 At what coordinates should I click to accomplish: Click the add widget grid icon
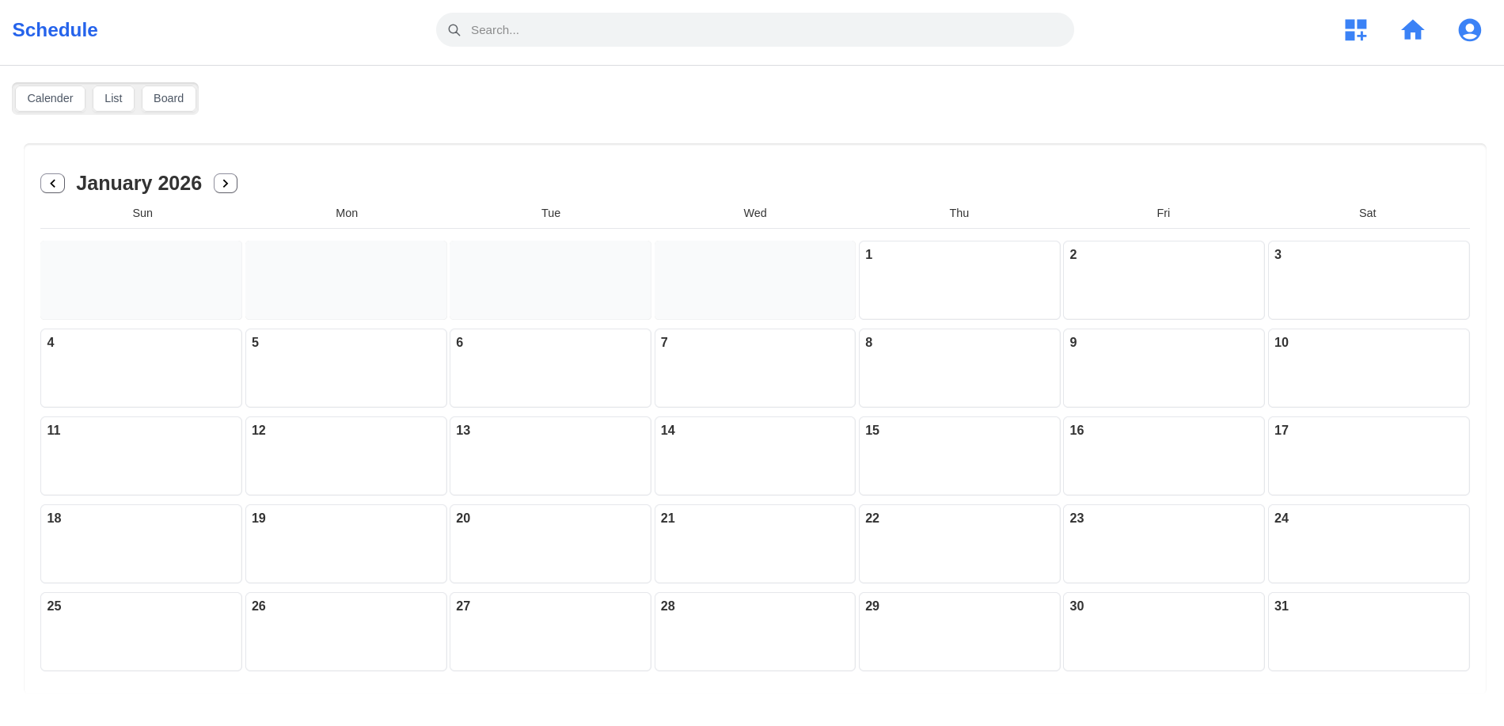pyautogui.click(x=1355, y=30)
